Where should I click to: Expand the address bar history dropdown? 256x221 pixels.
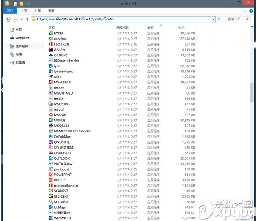tap(213, 19)
